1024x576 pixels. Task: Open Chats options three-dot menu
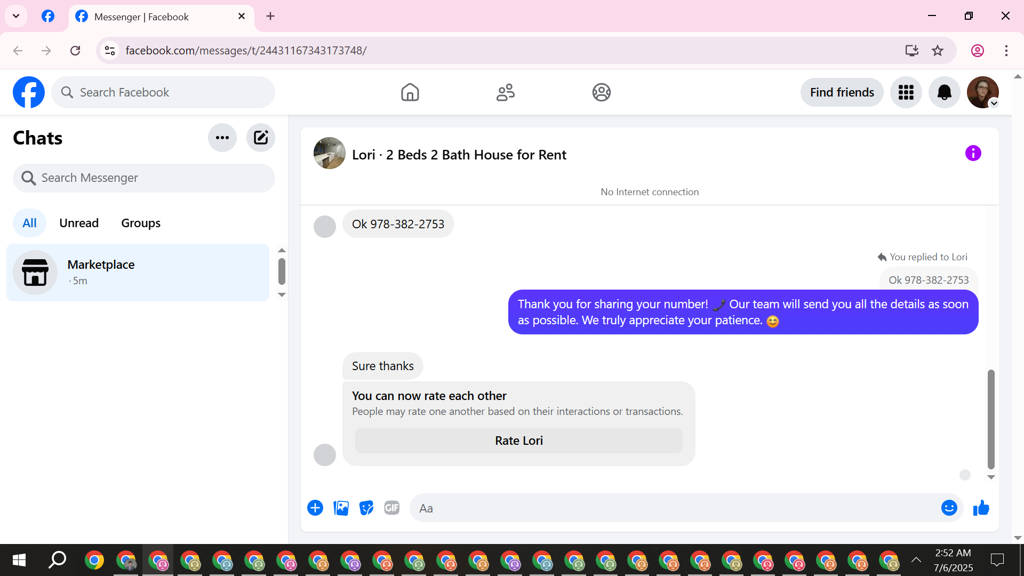click(x=222, y=138)
